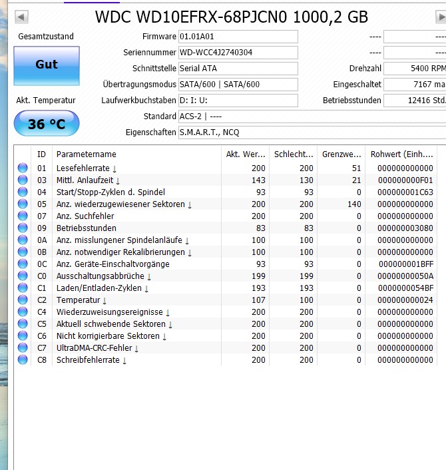
Task: Sort by Rohwert column header
Action: [x=401, y=154]
